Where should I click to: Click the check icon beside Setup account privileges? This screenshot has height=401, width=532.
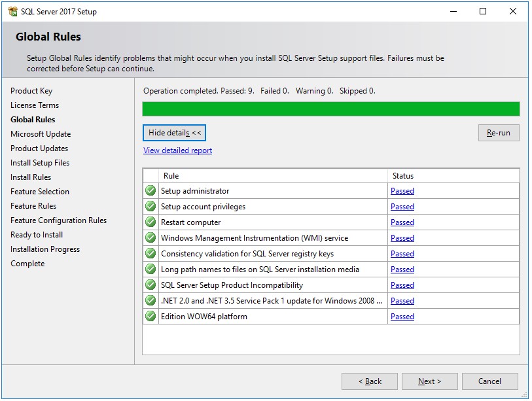tap(151, 206)
